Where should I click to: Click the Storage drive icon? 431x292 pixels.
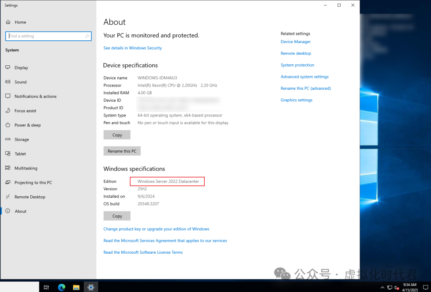coord(8,139)
